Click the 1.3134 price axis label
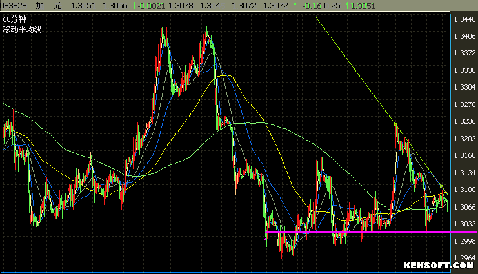The height and width of the screenshot is (274, 478). click(464, 173)
